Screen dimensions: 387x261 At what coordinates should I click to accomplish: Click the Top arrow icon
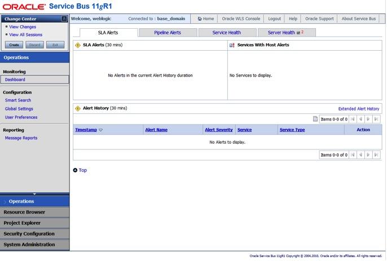click(76, 170)
